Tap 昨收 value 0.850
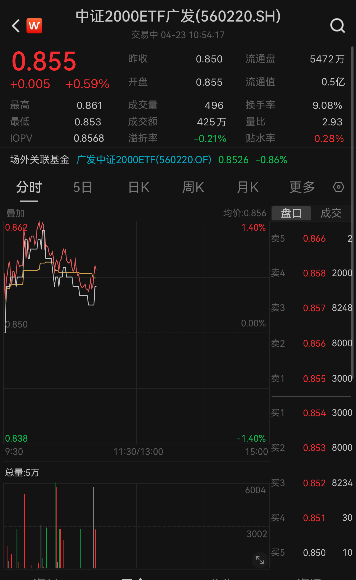 pos(209,59)
